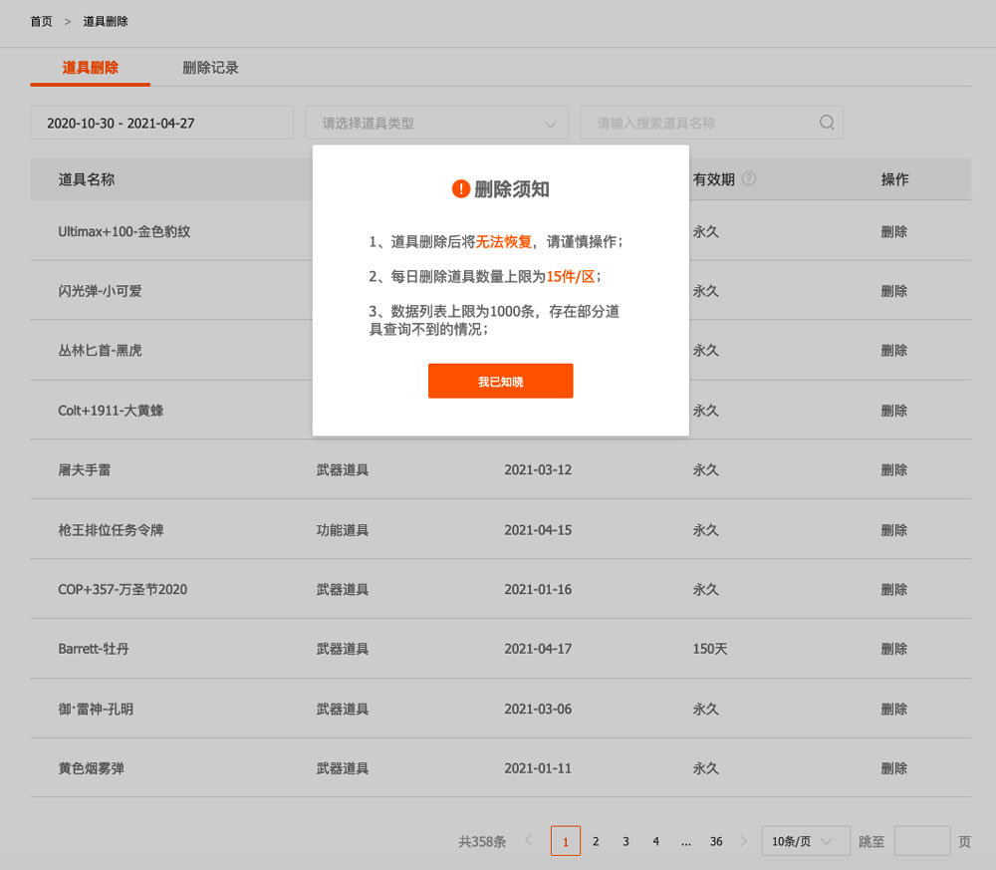Open the 请选择道具类型 dropdown

coord(436,123)
